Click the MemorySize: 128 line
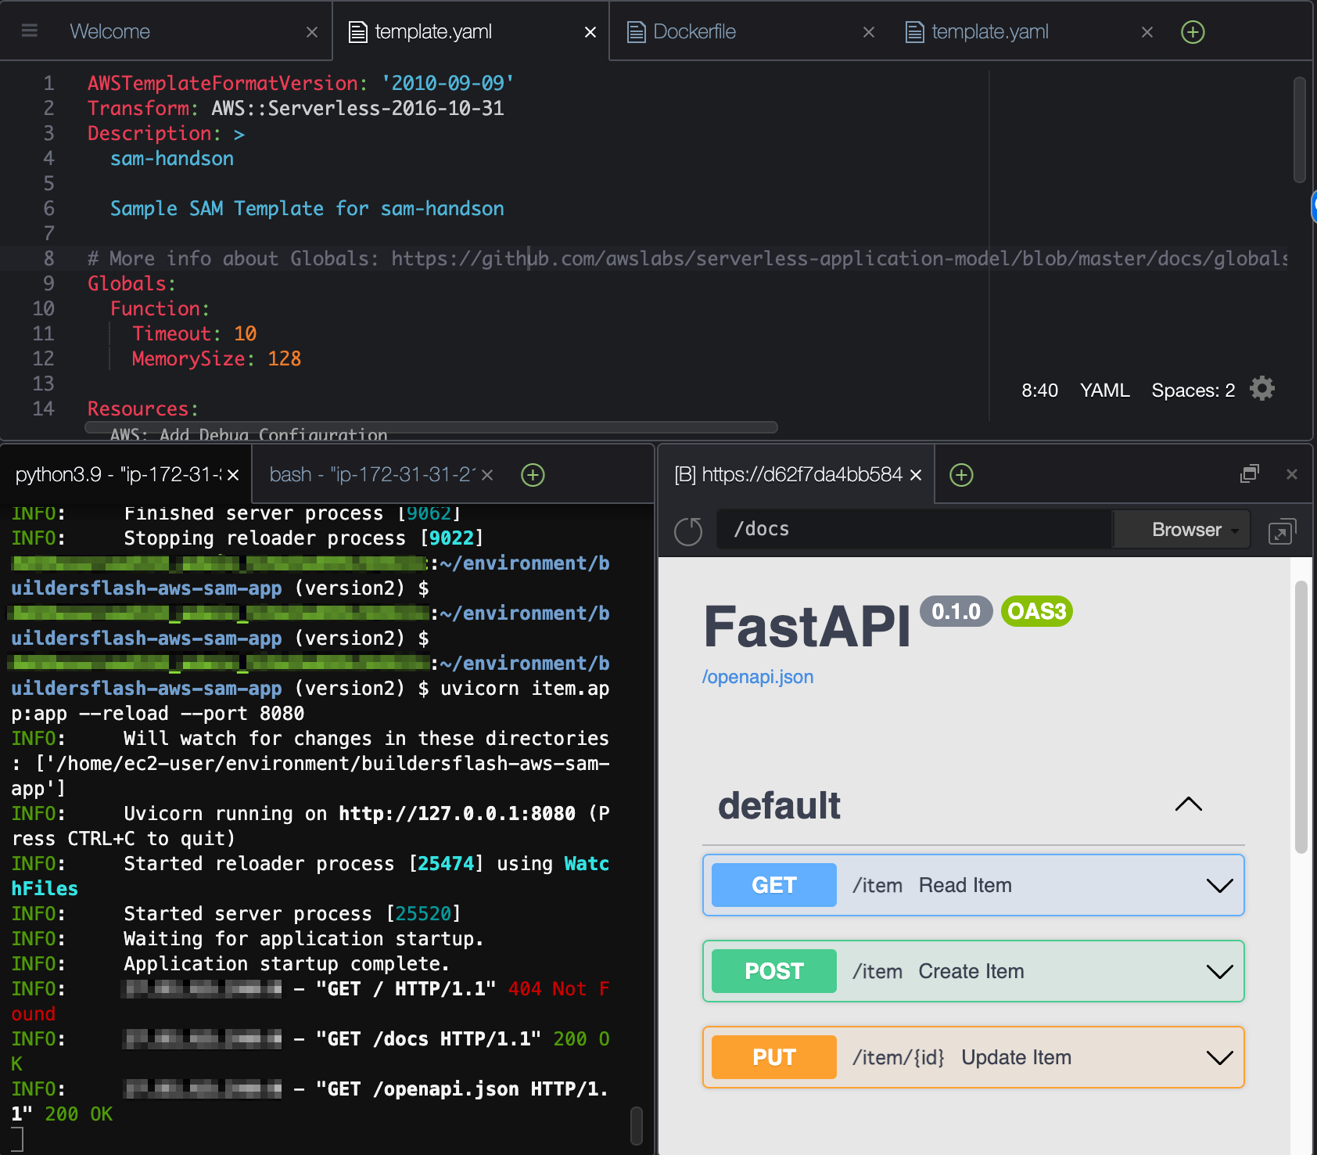1317x1155 pixels. [x=217, y=358]
